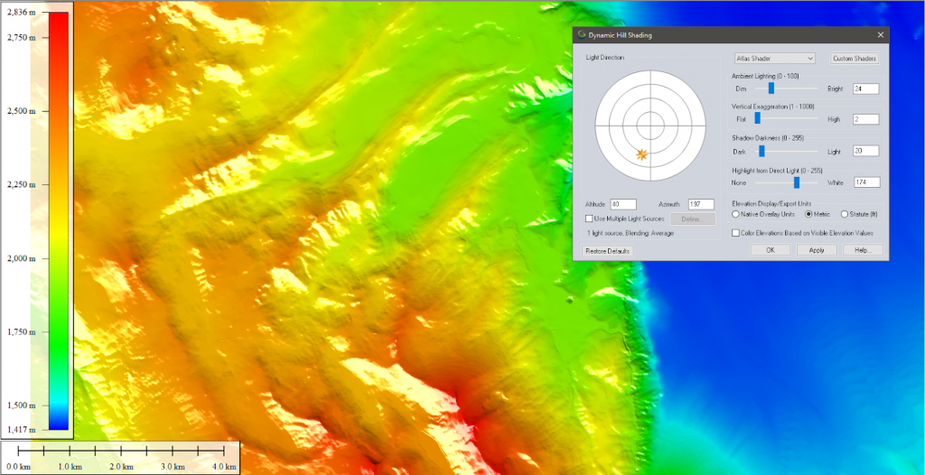Screen dimensions: 925x475
Task: Click the distance scale bar
Action: click(122, 452)
